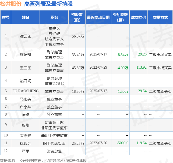Screen dimensions: 173x163
Task: Click row number 10
Action: click(6, 135)
